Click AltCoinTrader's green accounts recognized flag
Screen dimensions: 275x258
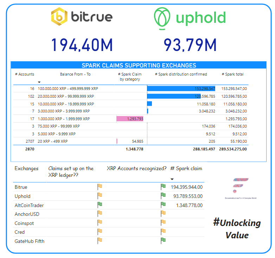tap(163, 205)
